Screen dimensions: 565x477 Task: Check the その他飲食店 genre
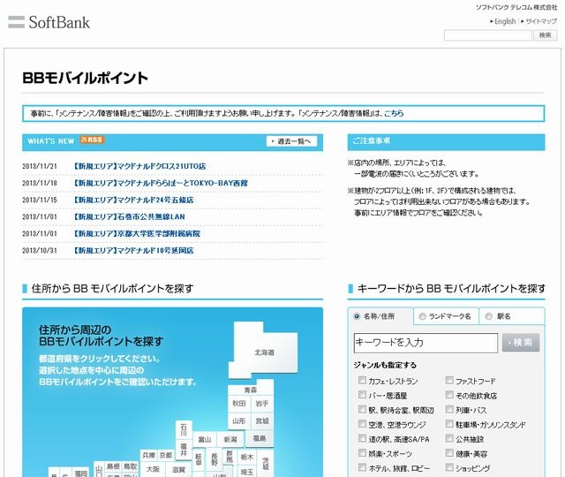click(449, 395)
